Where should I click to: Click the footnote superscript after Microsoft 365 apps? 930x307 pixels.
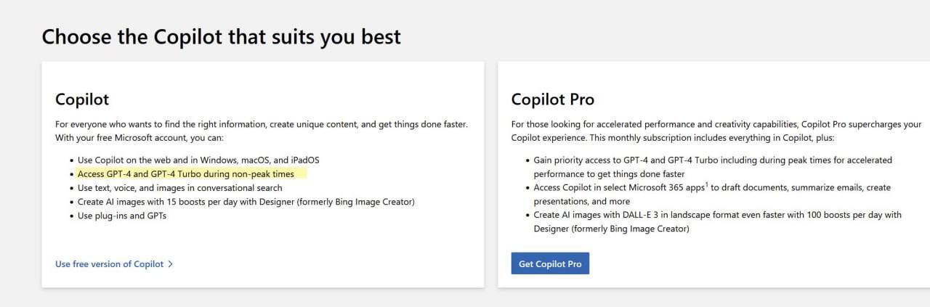[707, 185]
